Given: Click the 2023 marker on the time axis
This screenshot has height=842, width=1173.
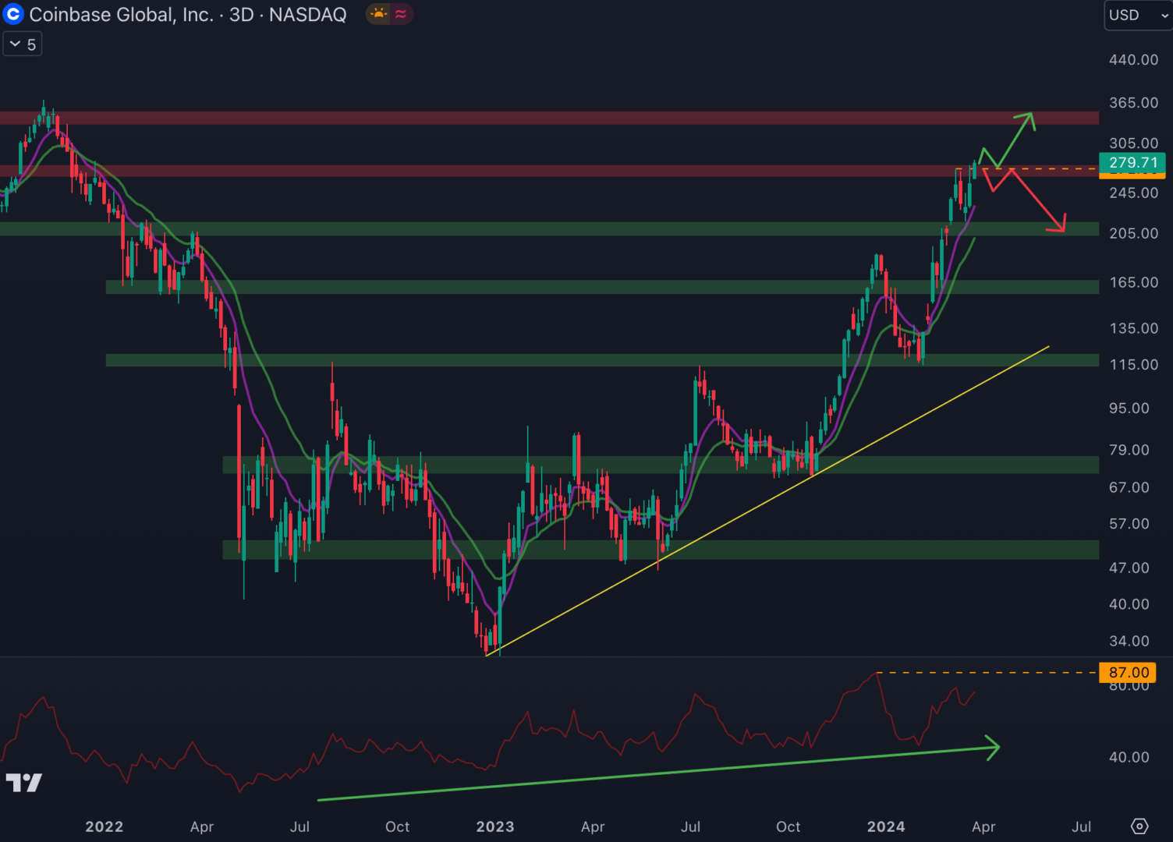Looking at the screenshot, I should 494,826.
